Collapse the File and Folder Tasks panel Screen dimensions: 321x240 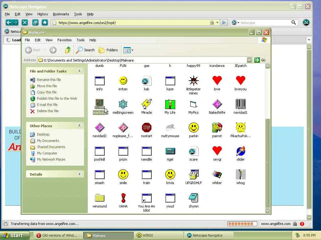click(x=79, y=71)
